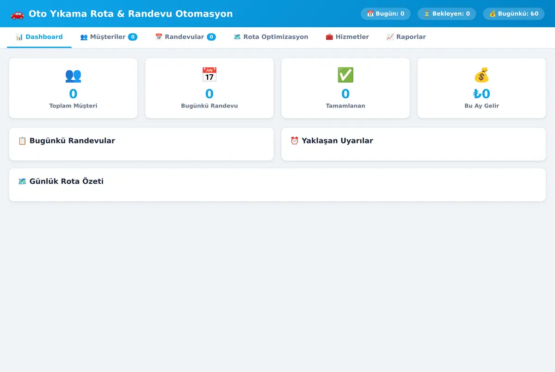Click the red car logo icon
Screen dimensions: 555x372
pos(17,14)
